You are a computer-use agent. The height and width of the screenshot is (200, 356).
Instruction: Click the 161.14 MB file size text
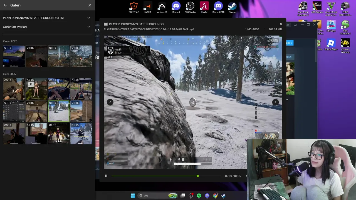pyautogui.click(x=275, y=29)
